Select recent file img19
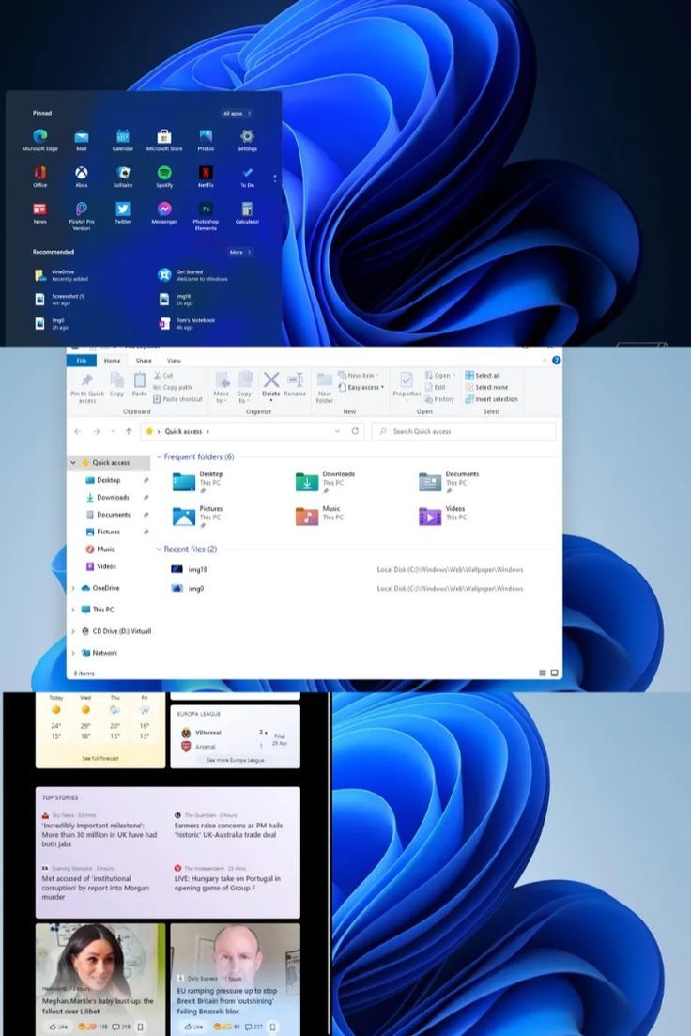 coord(189,569)
